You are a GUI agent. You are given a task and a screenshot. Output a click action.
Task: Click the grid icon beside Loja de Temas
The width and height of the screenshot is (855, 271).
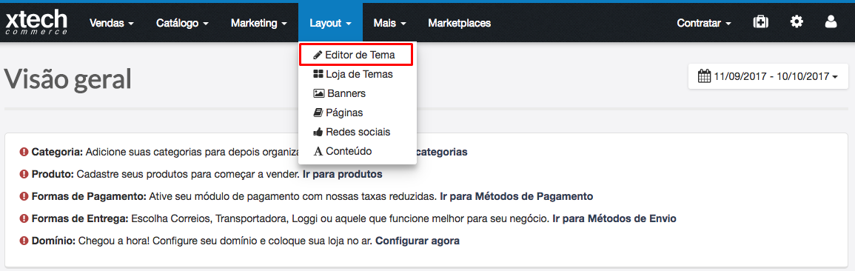tap(318, 74)
